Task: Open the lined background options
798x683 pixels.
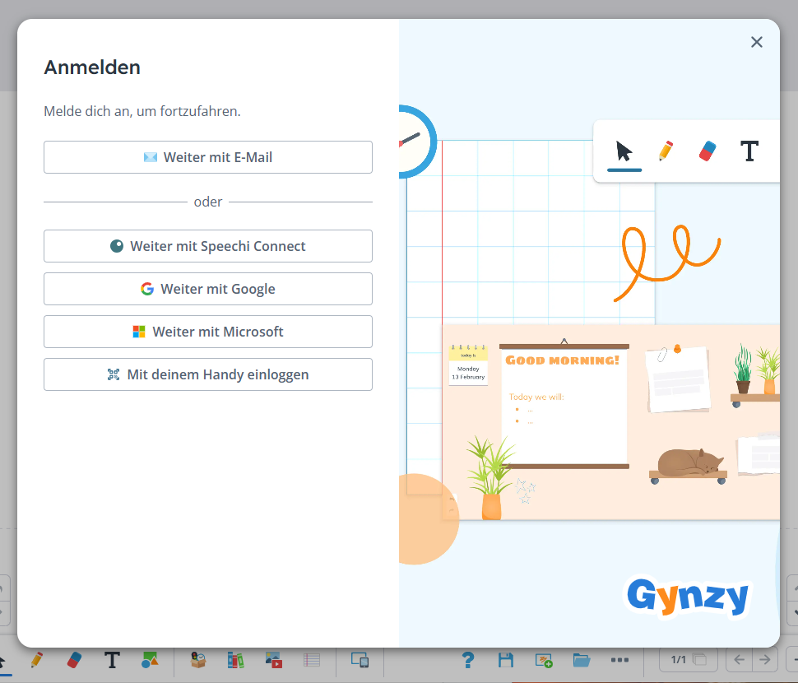Action: (x=312, y=660)
